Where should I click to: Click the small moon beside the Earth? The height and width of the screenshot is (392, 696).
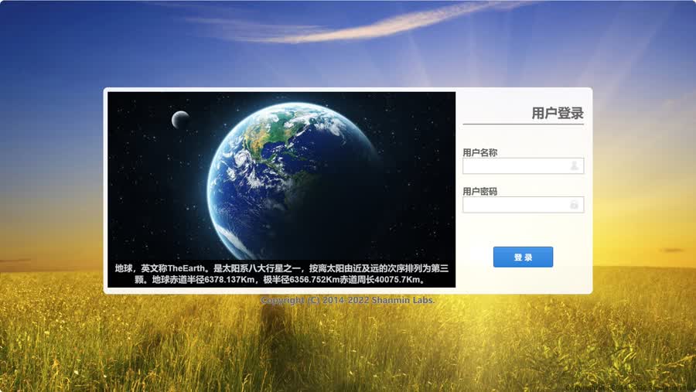click(x=180, y=119)
